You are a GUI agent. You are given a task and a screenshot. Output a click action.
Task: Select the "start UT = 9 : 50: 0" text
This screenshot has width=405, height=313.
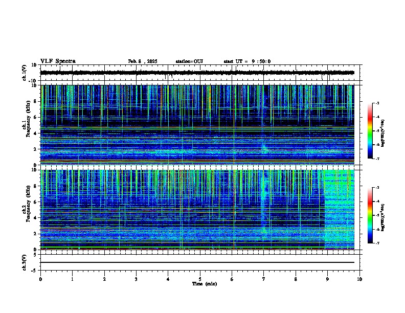click(247, 61)
